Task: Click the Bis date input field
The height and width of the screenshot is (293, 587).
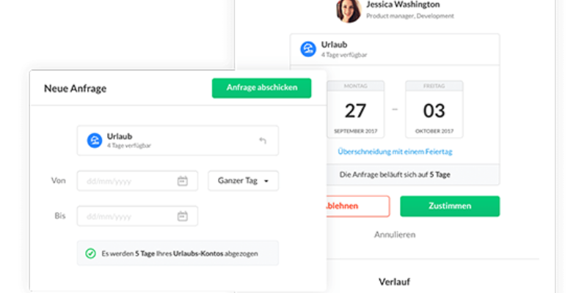Action: [137, 216]
